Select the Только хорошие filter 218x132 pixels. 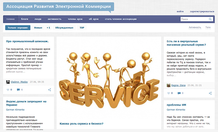(x=18, y=28)
